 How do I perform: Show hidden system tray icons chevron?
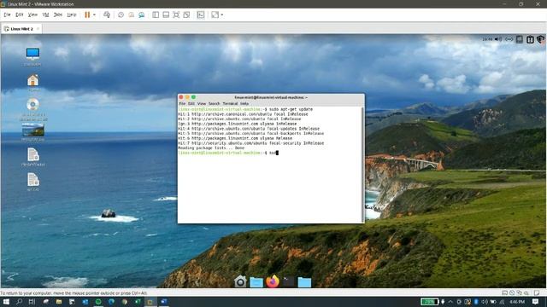click(450, 301)
